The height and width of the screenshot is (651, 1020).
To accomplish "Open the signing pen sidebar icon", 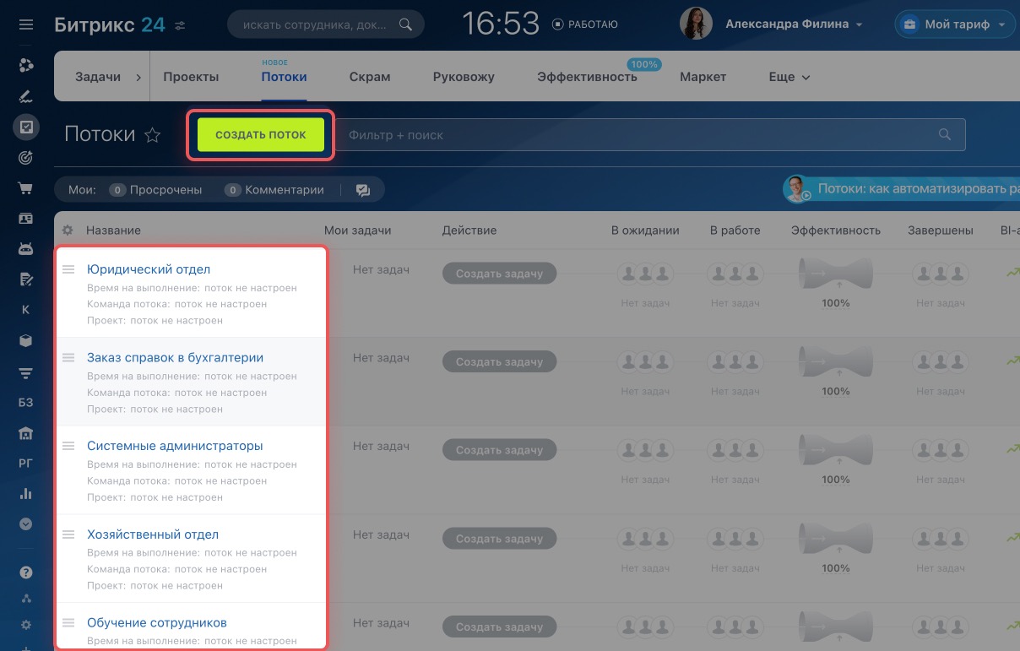I will (x=26, y=96).
